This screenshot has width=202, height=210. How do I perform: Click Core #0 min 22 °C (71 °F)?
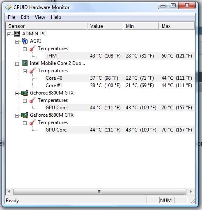pyautogui.click(x=140, y=78)
